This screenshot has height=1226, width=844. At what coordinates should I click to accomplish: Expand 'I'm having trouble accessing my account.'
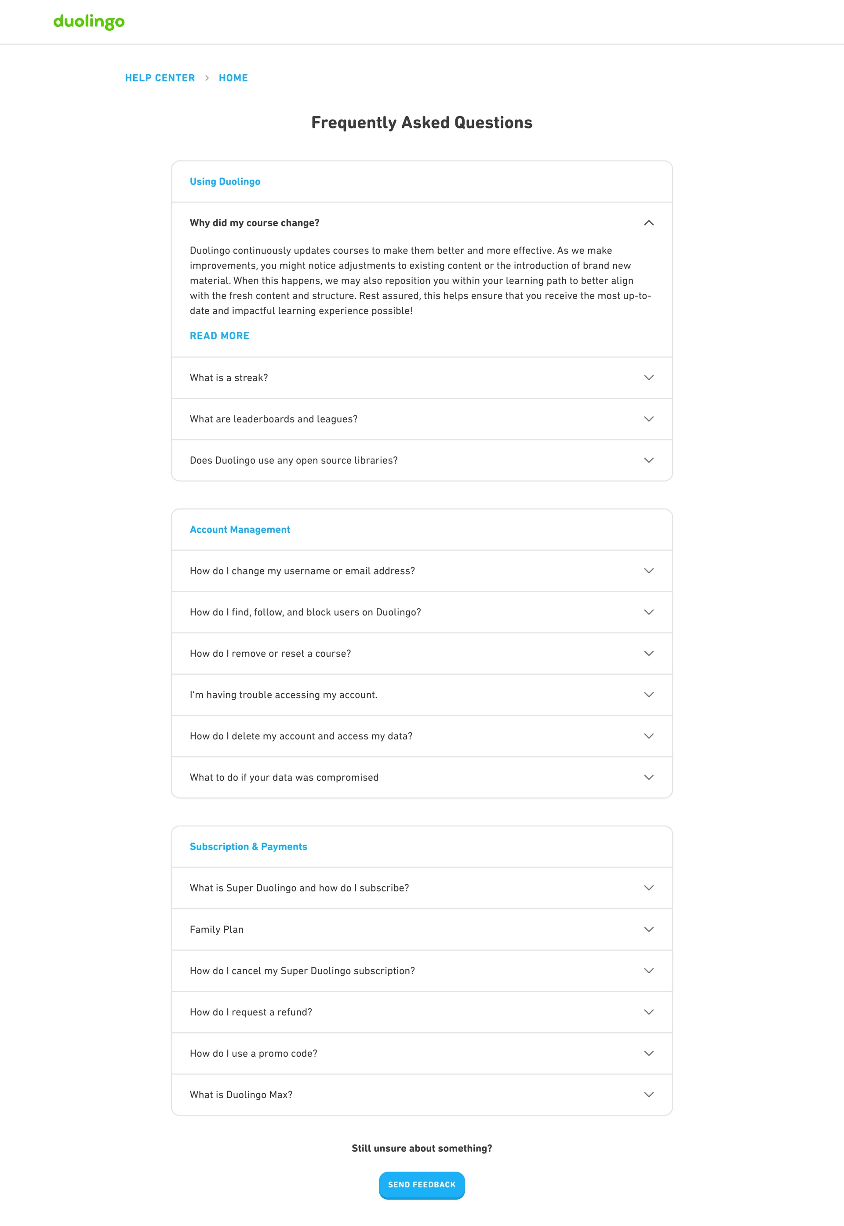(284, 695)
